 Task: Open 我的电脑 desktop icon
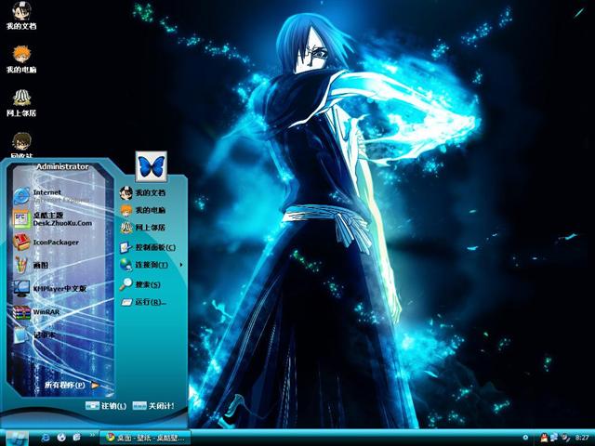click(x=21, y=59)
